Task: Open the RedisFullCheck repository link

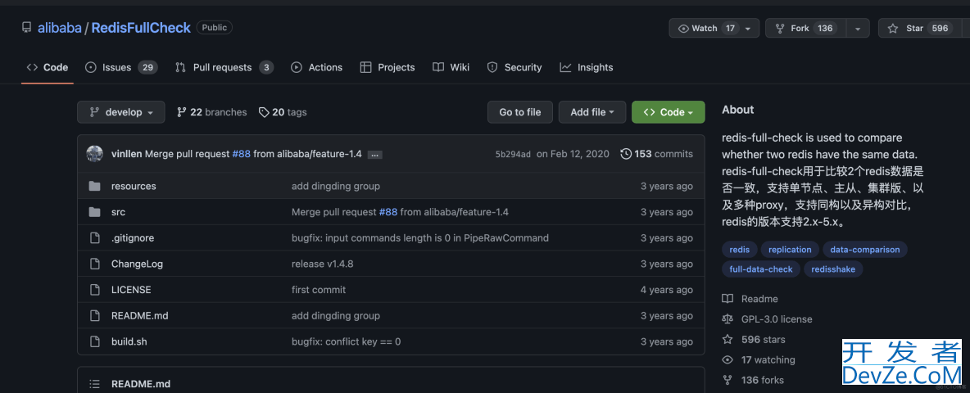Action: point(141,28)
